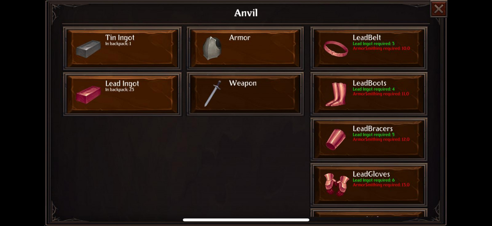Viewport: 492px width, 226px height.
Task: Pick the LeadBracers item icon
Action: 335,139
